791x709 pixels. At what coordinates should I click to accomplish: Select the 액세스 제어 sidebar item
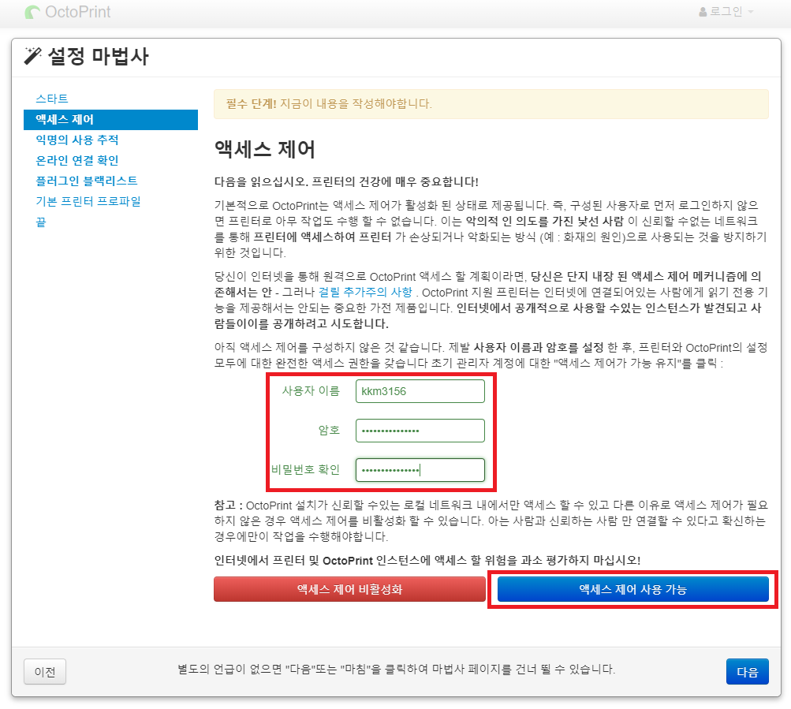[110, 120]
